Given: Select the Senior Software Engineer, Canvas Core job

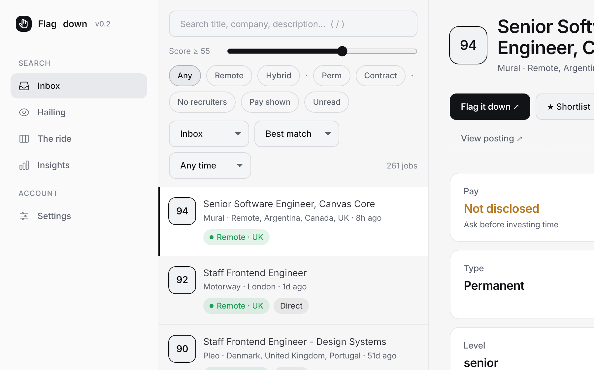Looking at the screenshot, I should click(x=293, y=222).
